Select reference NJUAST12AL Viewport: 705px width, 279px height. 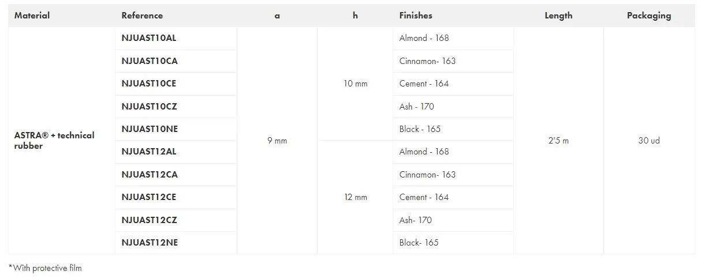pyautogui.click(x=149, y=152)
